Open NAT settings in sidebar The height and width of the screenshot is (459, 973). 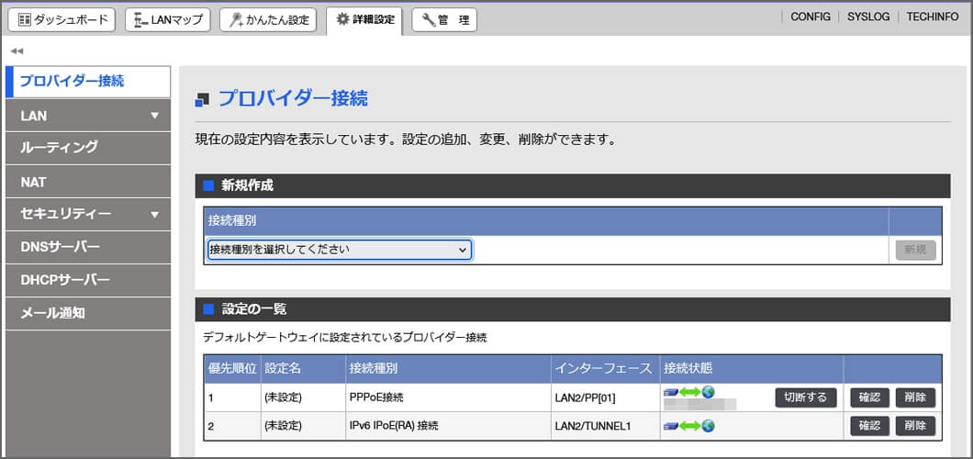coord(87,181)
